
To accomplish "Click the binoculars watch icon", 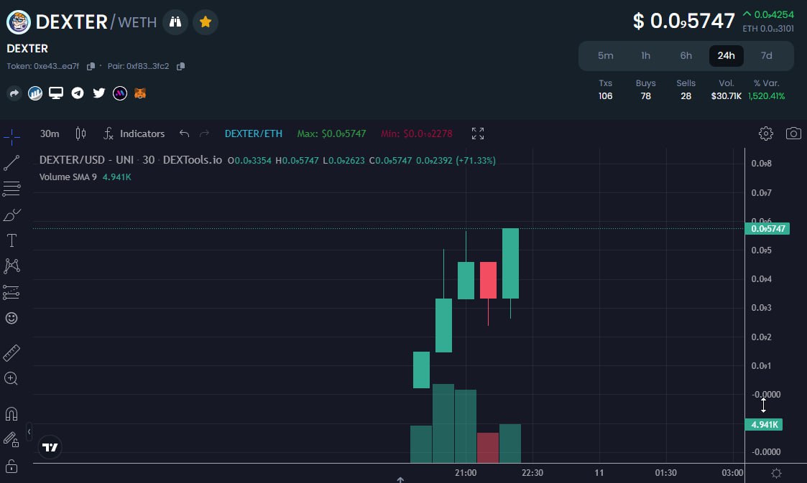I will [x=175, y=22].
